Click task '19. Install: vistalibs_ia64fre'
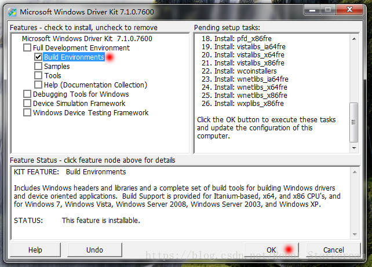This screenshot has width=372, height=267. click(x=243, y=46)
